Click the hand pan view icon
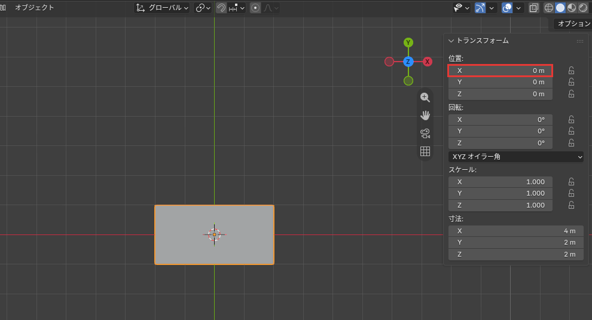The image size is (592, 320). pyautogui.click(x=425, y=115)
